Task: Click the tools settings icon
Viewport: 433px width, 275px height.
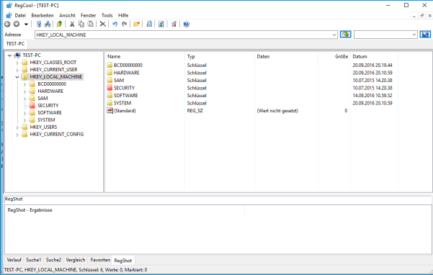Action: pyautogui.click(x=174, y=24)
